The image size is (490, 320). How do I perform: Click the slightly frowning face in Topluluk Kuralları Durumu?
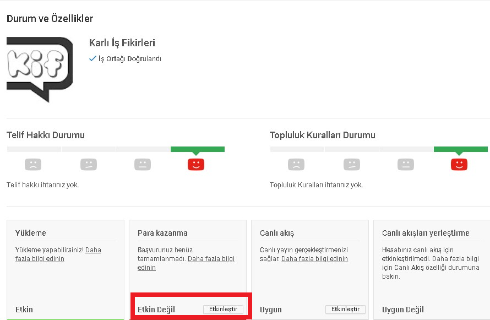352,164
